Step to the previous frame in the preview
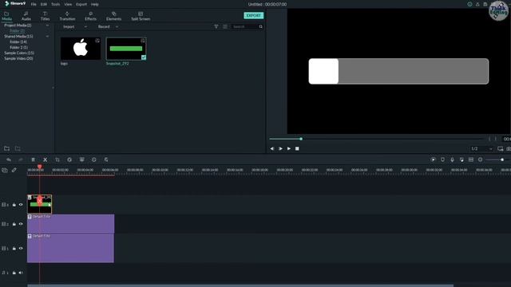 point(272,149)
